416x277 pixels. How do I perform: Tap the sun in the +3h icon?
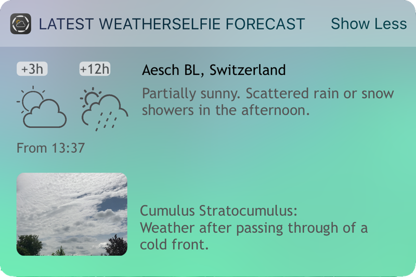coord(32,100)
